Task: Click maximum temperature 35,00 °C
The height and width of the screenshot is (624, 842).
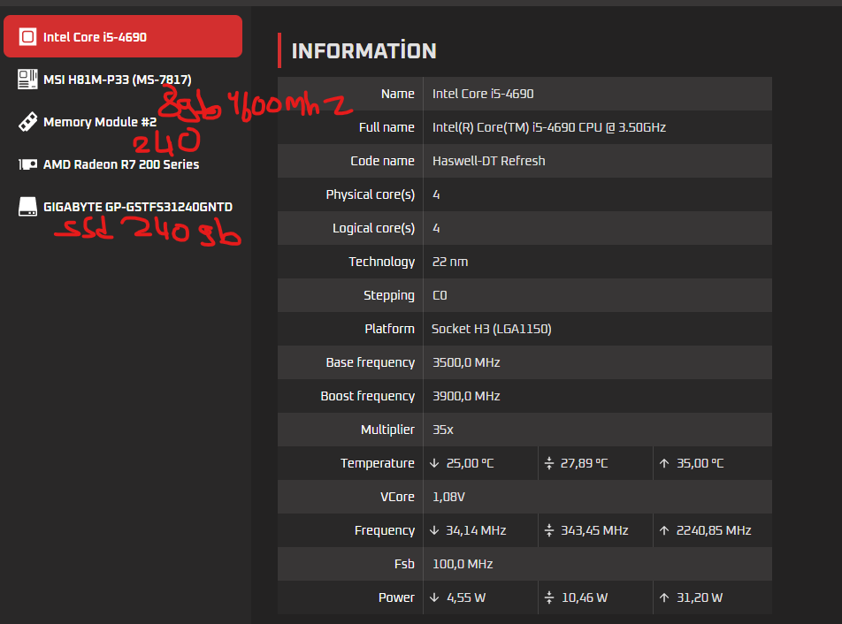Action: pos(700,463)
